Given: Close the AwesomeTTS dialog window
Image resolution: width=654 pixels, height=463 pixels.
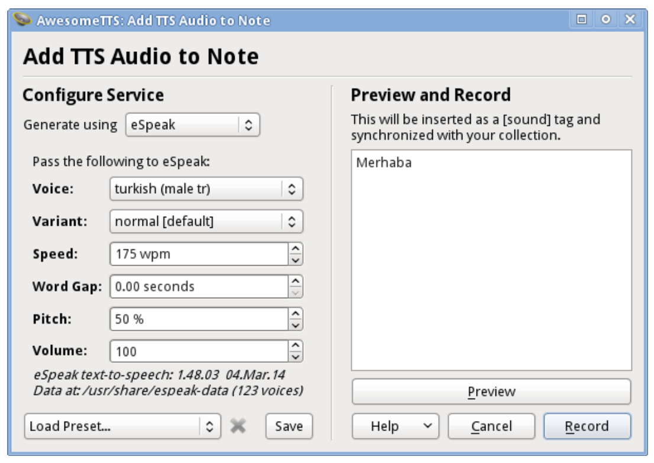Looking at the screenshot, I should (630, 19).
